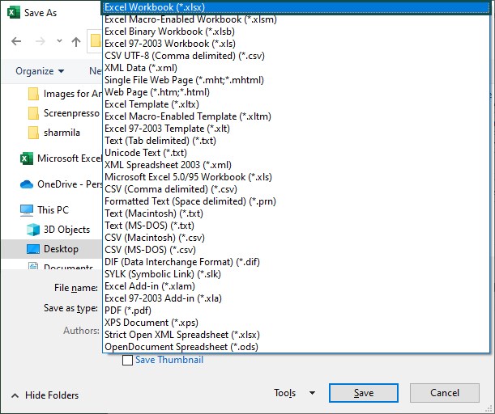Open OneDrive - Personal location
The height and width of the screenshot is (414, 495).
(x=61, y=184)
